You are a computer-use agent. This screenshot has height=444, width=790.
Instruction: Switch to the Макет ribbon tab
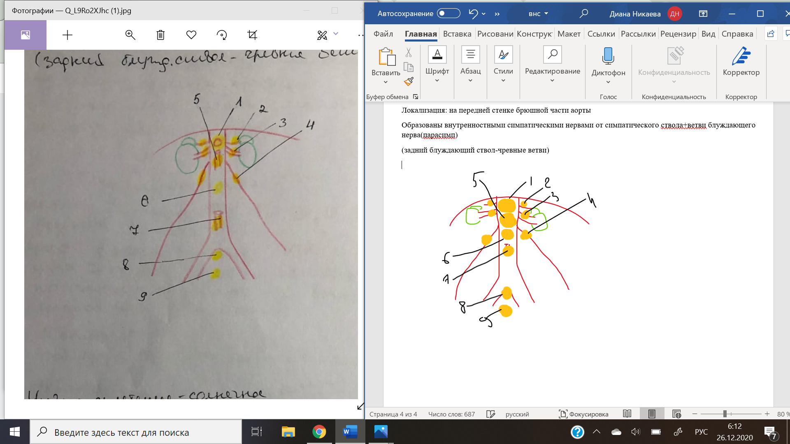pos(569,34)
